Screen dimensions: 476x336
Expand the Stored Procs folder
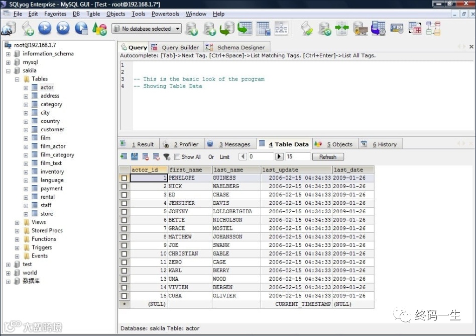point(17,231)
